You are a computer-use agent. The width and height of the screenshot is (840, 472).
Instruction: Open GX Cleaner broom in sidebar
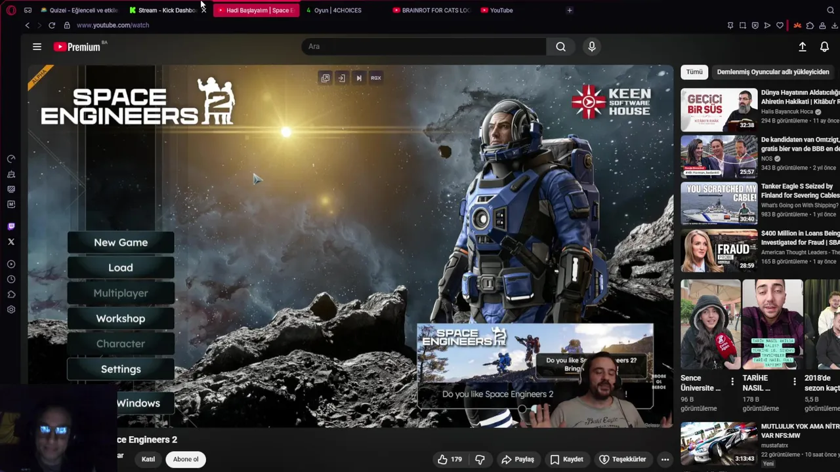[11, 174]
